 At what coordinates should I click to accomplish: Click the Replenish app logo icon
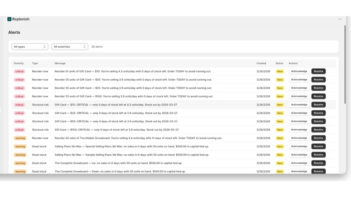[9, 19]
